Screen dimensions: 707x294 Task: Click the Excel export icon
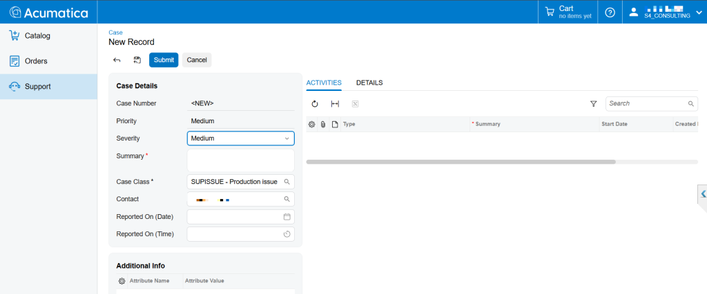pos(355,104)
